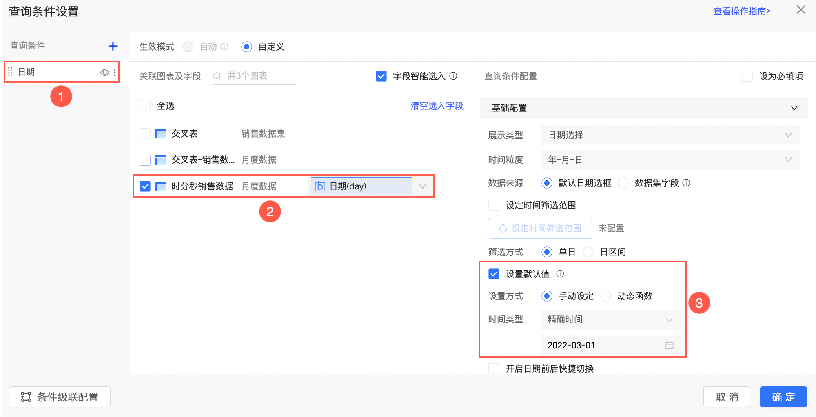
Task: Show info tooltip for 字段智能选入
Action: pyautogui.click(x=453, y=76)
